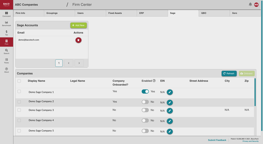Image resolution: width=263 pixels, height=144 pixels.
Task: Disable Demo Sage Company 1 toggle
Action: [x=145, y=91]
